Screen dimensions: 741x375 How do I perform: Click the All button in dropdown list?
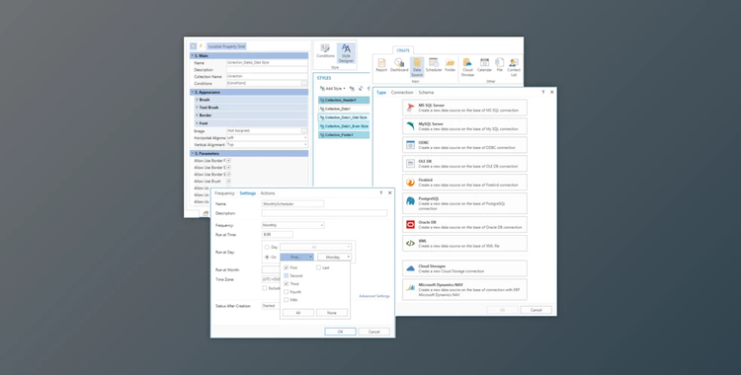(298, 313)
